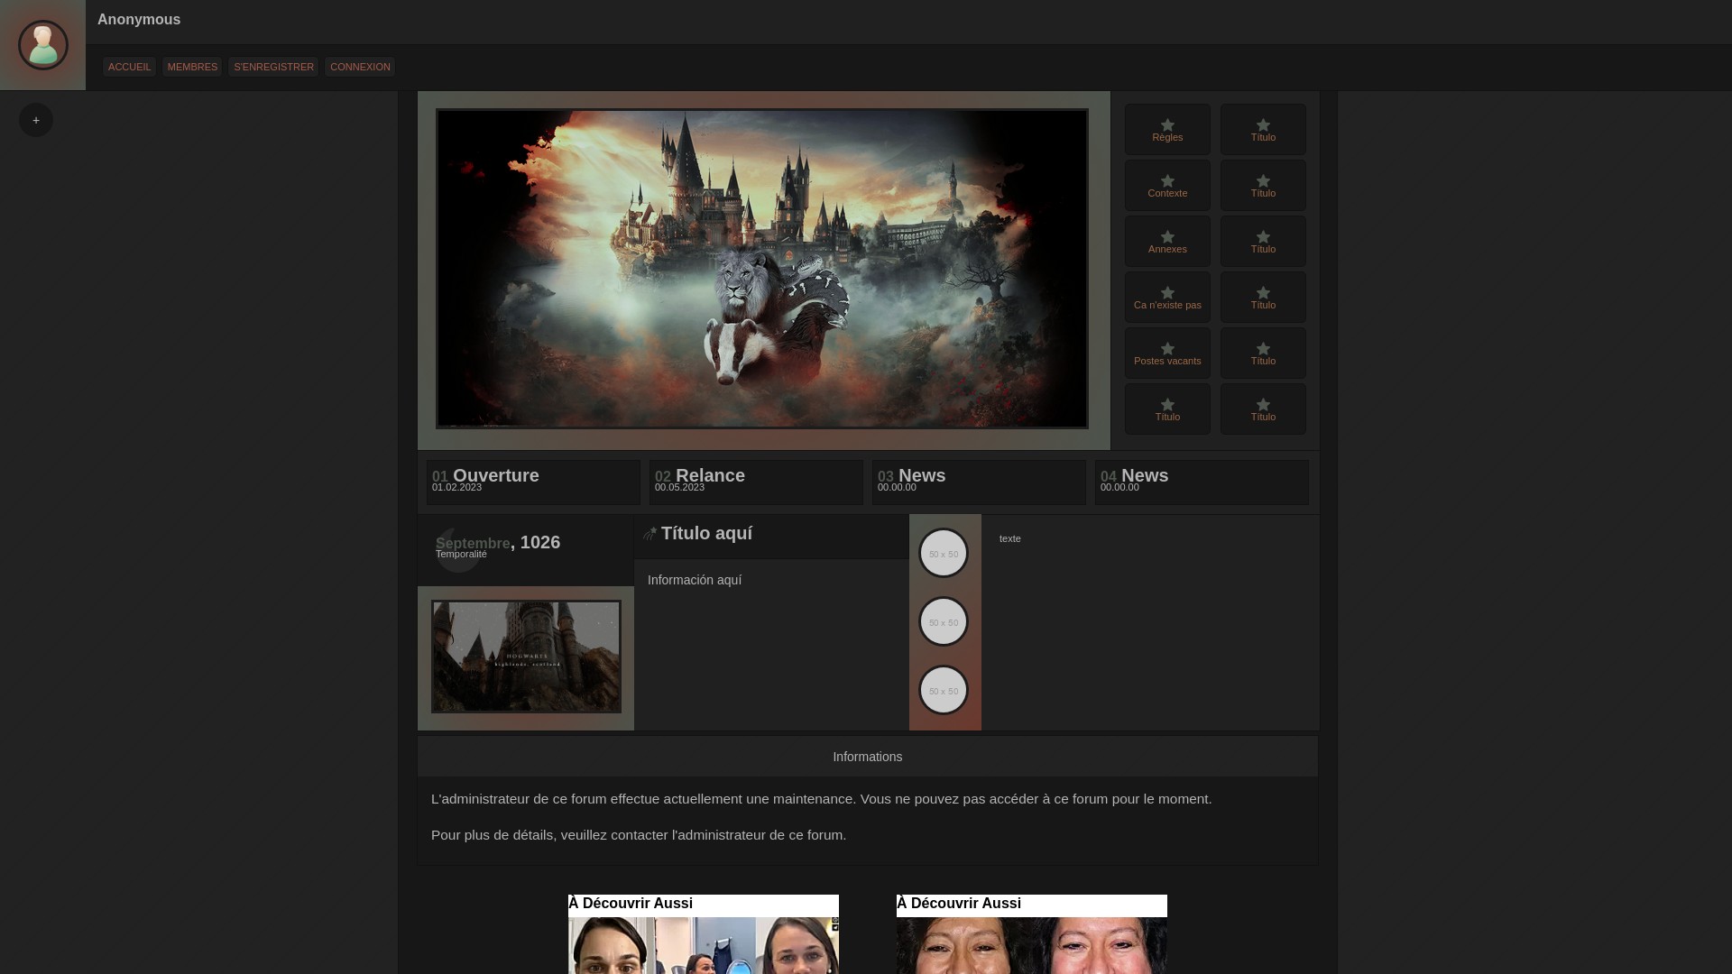Click the middle 50 x 50 circle

click(944, 621)
